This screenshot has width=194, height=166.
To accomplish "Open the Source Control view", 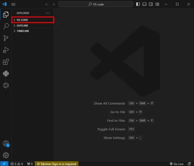I will pyautogui.click(x=6, y=38).
